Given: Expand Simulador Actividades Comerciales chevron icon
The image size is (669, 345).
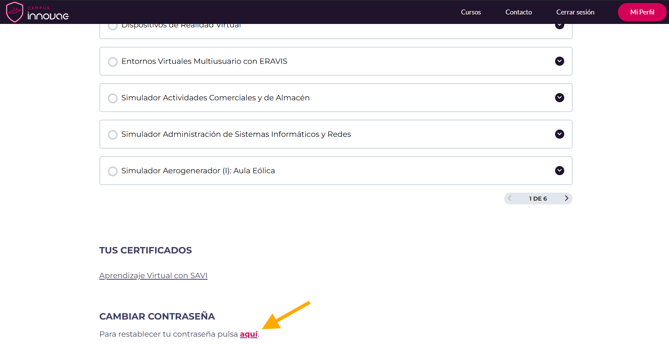Looking at the screenshot, I should coord(559,98).
